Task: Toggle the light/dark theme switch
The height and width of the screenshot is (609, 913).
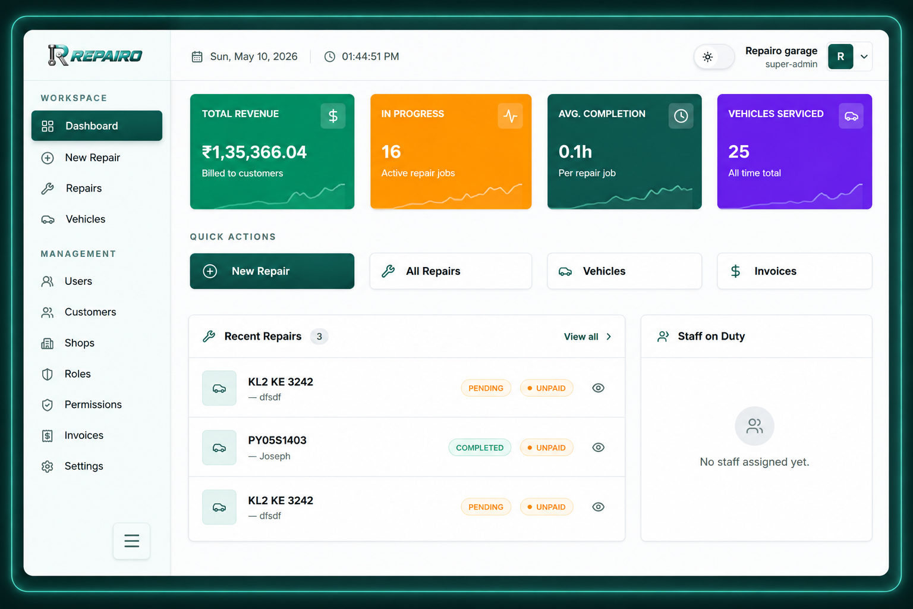Action: tap(714, 56)
